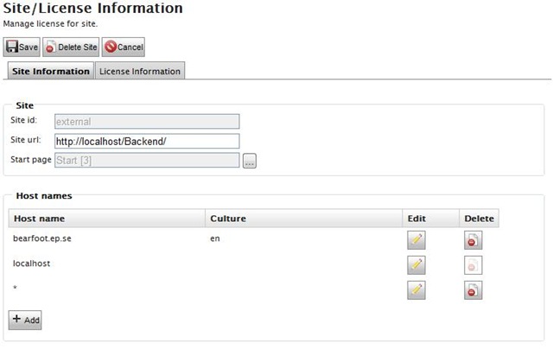Add a new host name
Viewport: 553px width, 349px height.
tap(25, 320)
